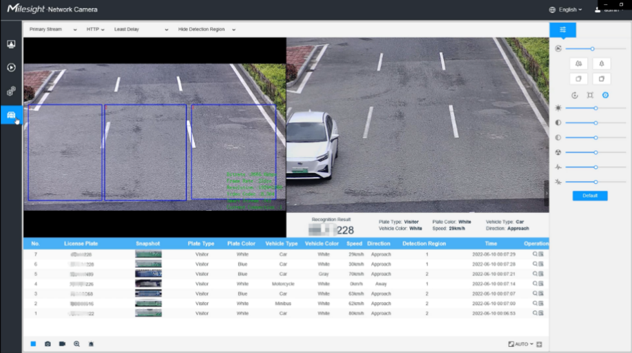Click the Motorcycle vehicle type cell
Image resolution: width=632 pixels, height=353 pixels.
(x=283, y=284)
